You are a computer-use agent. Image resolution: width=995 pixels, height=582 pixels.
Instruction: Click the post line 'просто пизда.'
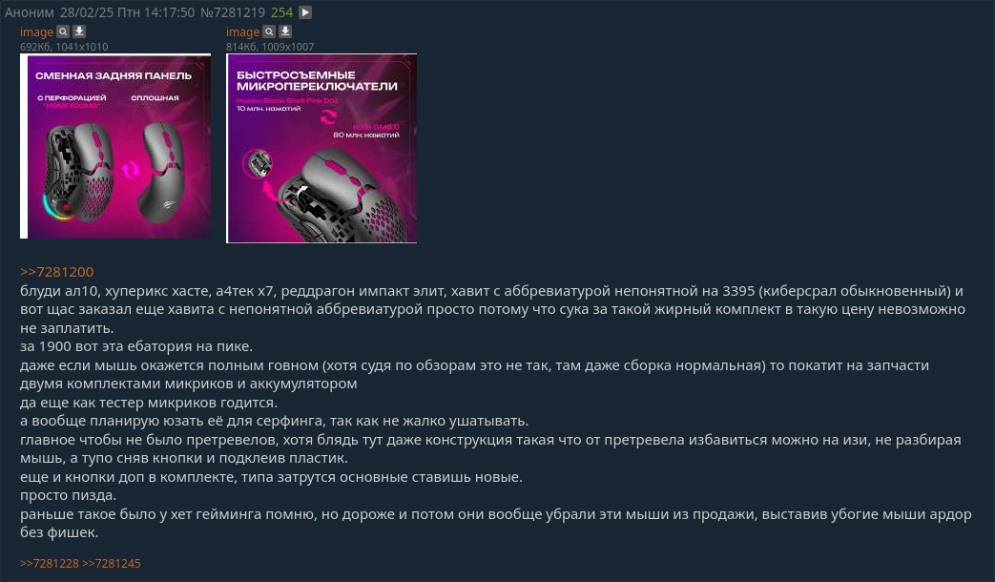68,495
